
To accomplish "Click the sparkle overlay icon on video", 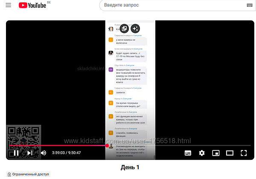I will click(x=135, y=28).
